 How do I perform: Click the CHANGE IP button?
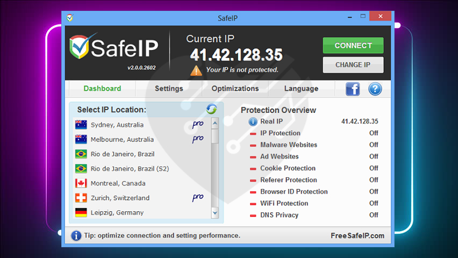[353, 64]
